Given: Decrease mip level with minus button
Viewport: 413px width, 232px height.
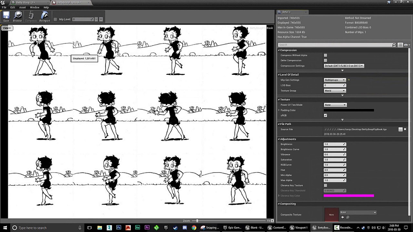Looking at the screenshot, I should click(96, 19).
